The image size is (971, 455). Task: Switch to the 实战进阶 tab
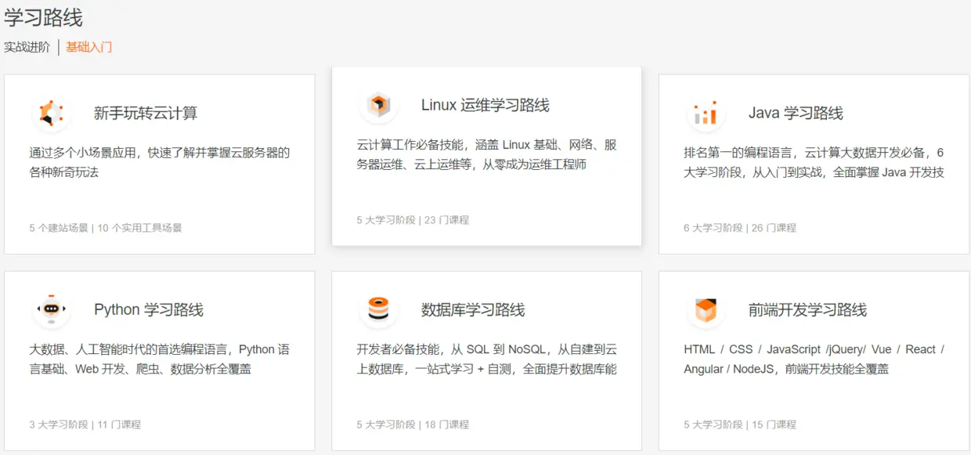tap(27, 48)
